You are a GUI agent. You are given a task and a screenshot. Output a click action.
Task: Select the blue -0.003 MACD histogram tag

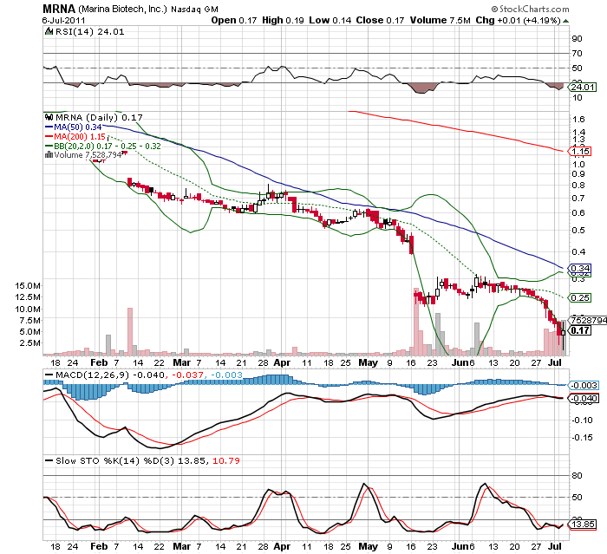[x=583, y=385]
